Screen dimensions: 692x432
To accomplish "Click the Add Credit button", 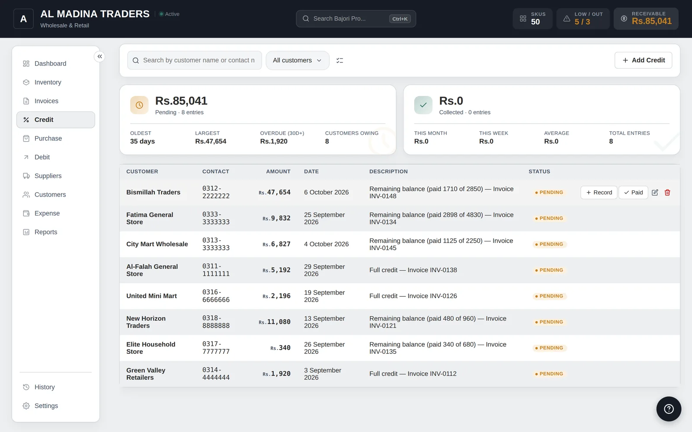I will [643, 60].
